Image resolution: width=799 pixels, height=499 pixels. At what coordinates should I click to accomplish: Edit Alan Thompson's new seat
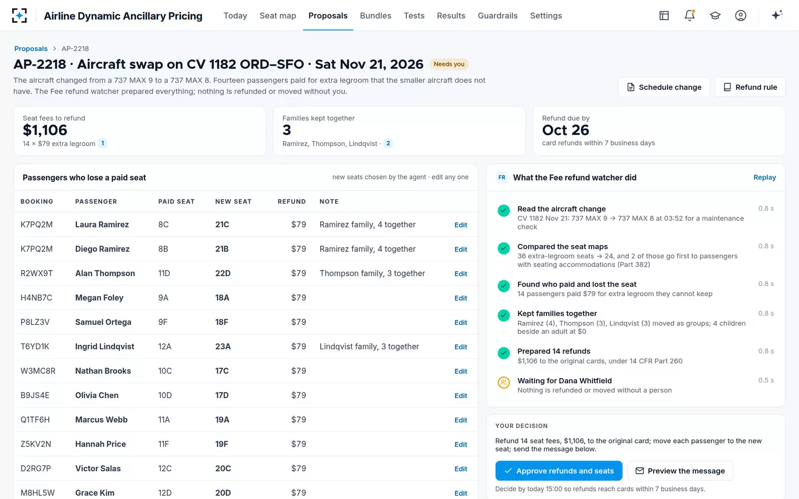[x=461, y=274]
